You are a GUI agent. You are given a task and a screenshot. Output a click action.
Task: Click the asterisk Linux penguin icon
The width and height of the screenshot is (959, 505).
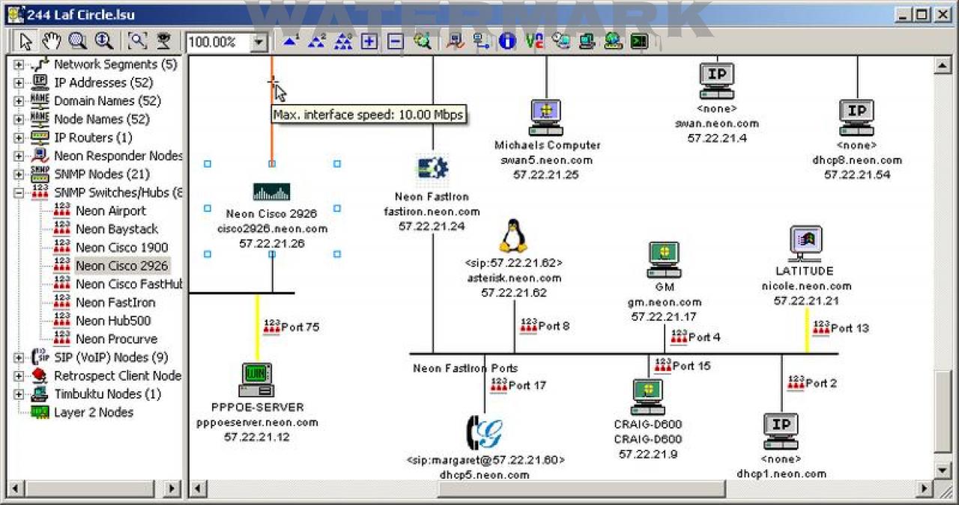(513, 236)
